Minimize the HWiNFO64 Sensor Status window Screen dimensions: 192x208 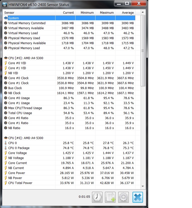(x=119, y=3)
